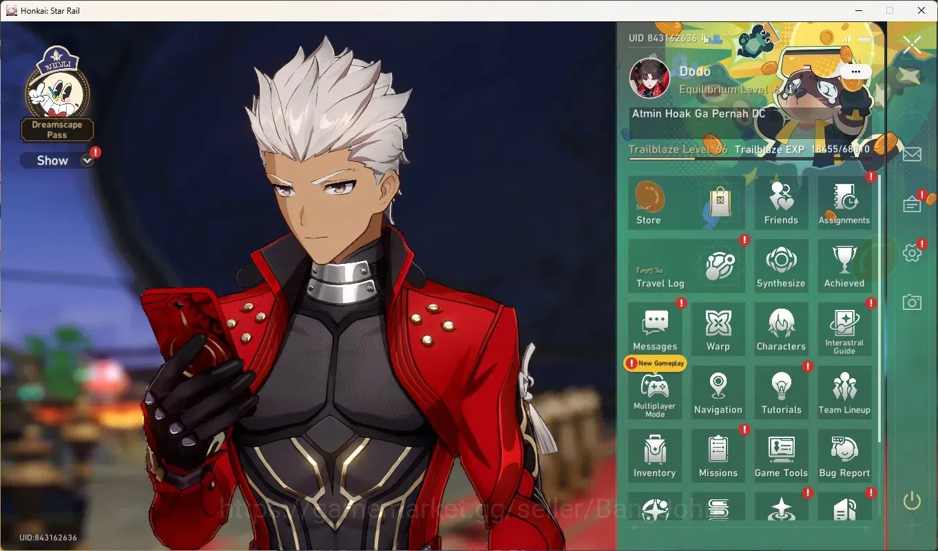
Task: Open Multiplayer Mode
Action: point(655,393)
